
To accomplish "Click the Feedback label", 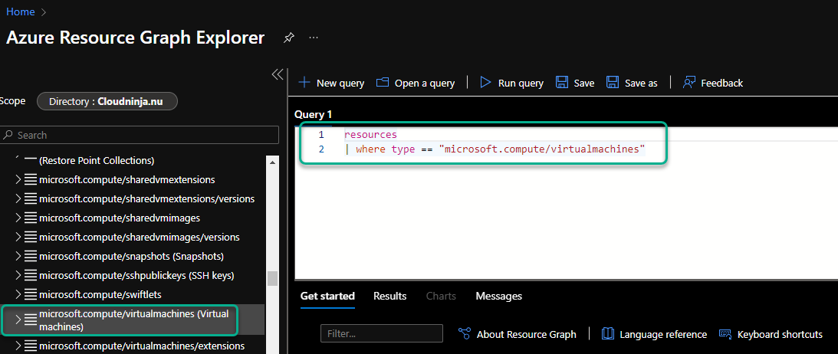I will pyautogui.click(x=722, y=83).
